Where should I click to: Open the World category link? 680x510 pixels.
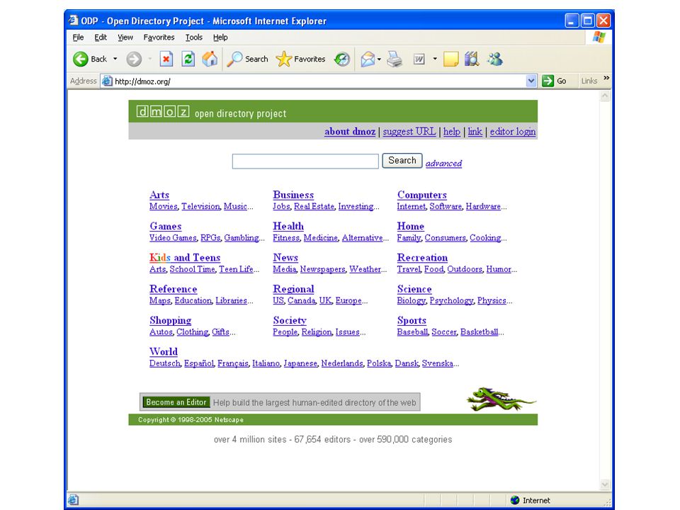tap(164, 352)
